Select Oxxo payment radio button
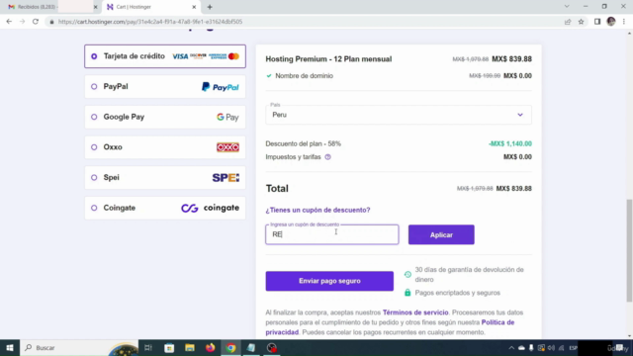Viewport: 633px width, 356px height. coord(94,147)
